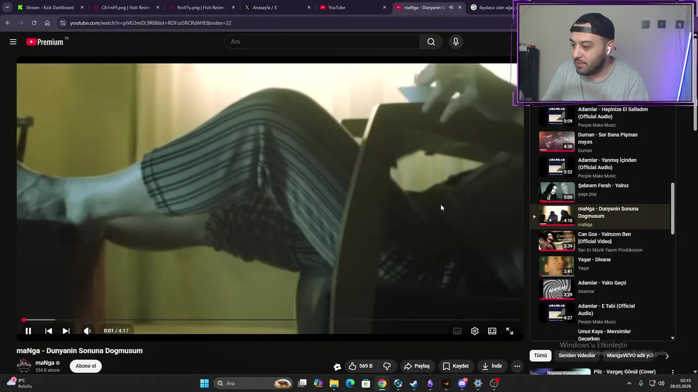Click the search magnifier button
The width and height of the screenshot is (698, 392).
[431, 41]
